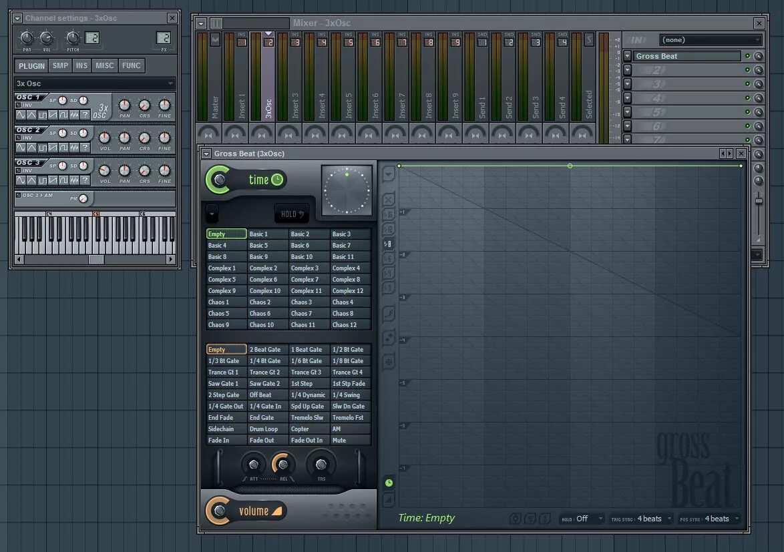Toggle mixer effect slot 2 enable LED

tap(747, 70)
